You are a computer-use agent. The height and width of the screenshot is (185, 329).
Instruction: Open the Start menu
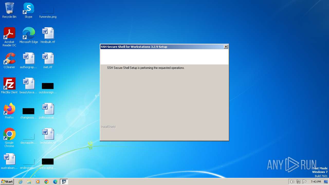[7, 182]
